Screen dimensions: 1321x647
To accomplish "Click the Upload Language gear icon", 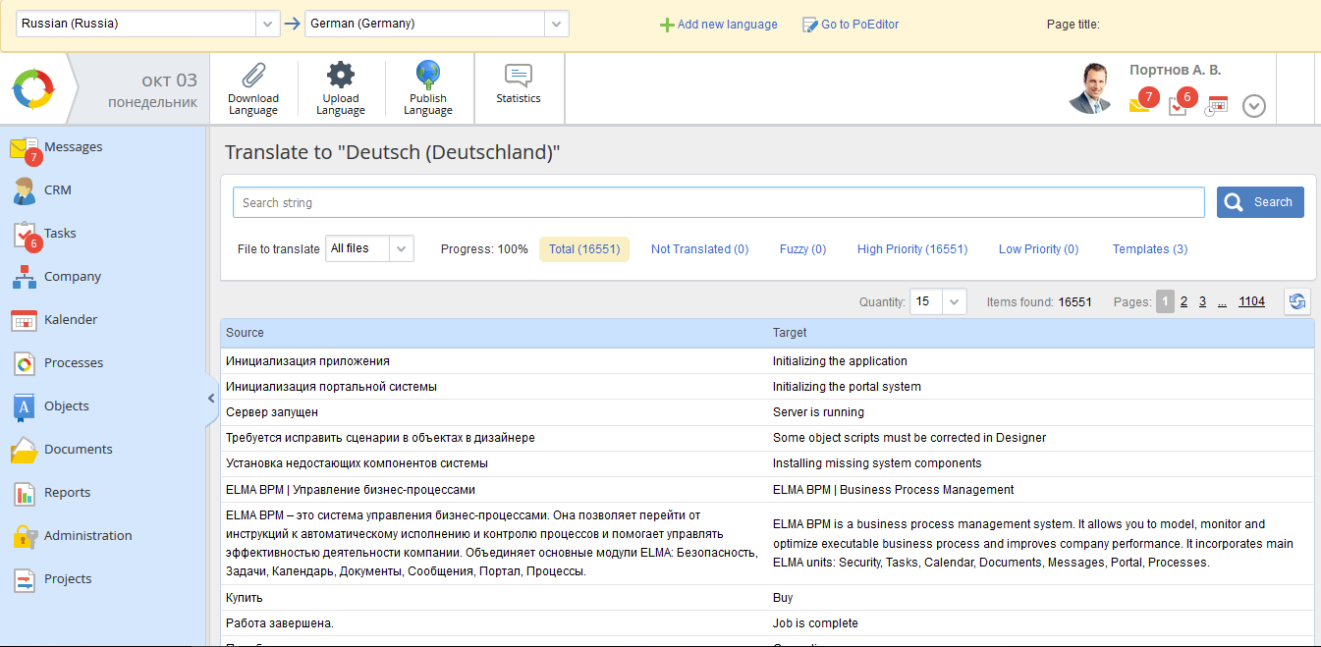I will (x=340, y=76).
